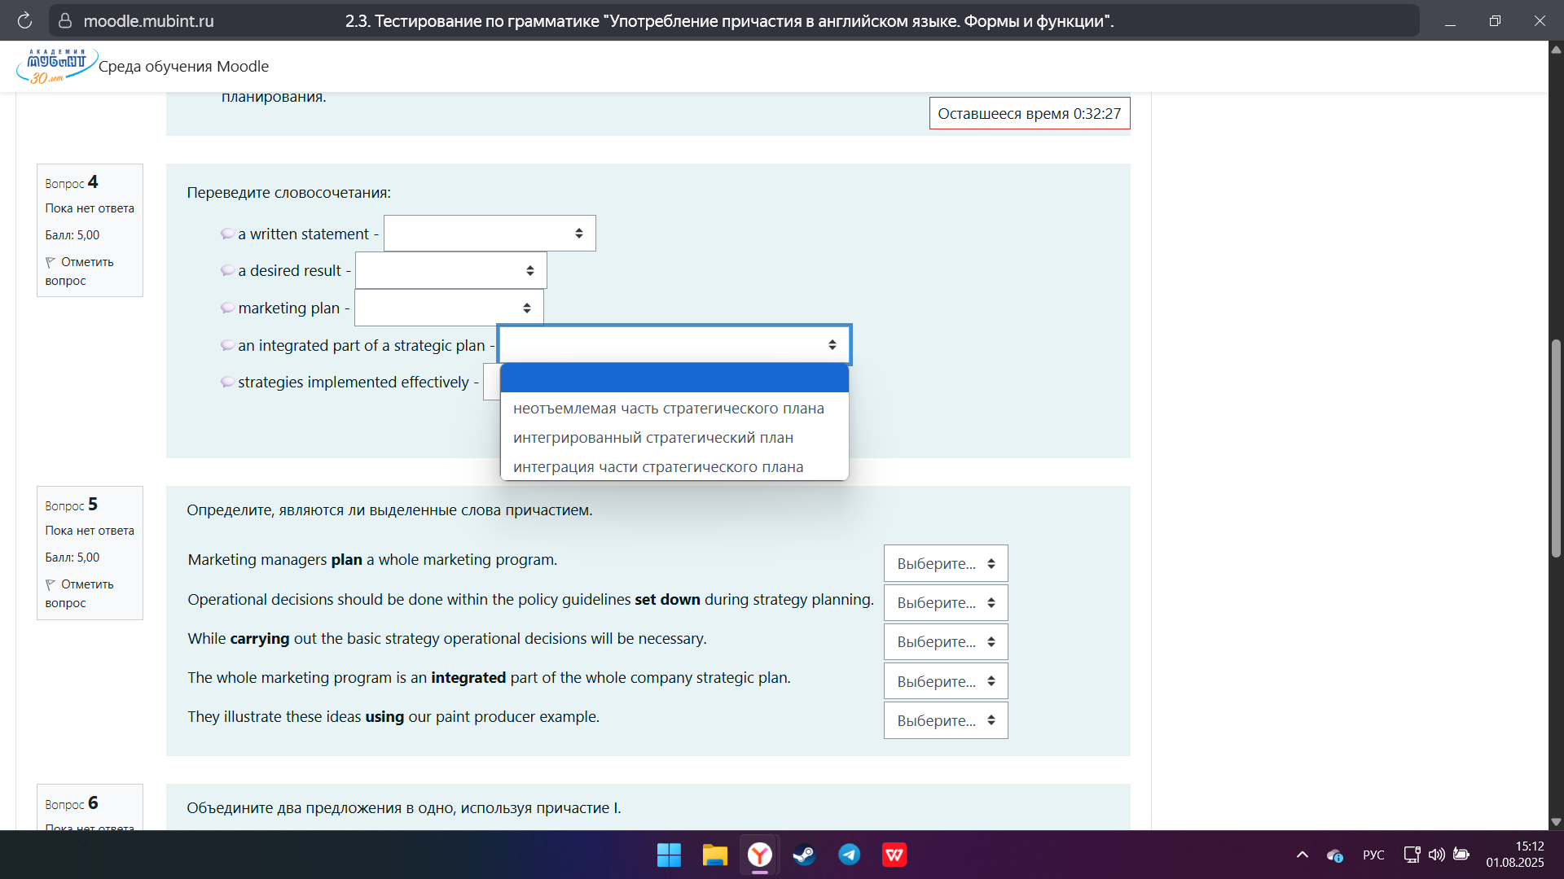Click the browser reload icon
The width and height of the screenshot is (1564, 879).
[24, 21]
